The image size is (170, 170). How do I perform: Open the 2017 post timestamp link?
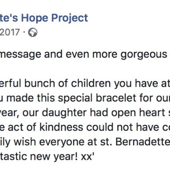point(10,32)
